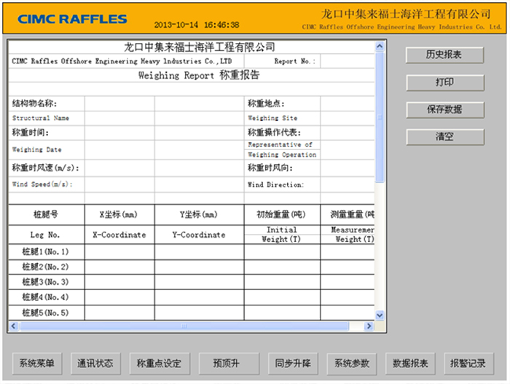Click the CIMC RAFFLES logo
The width and height of the screenshot is (510, 384).
pos(72,19)
